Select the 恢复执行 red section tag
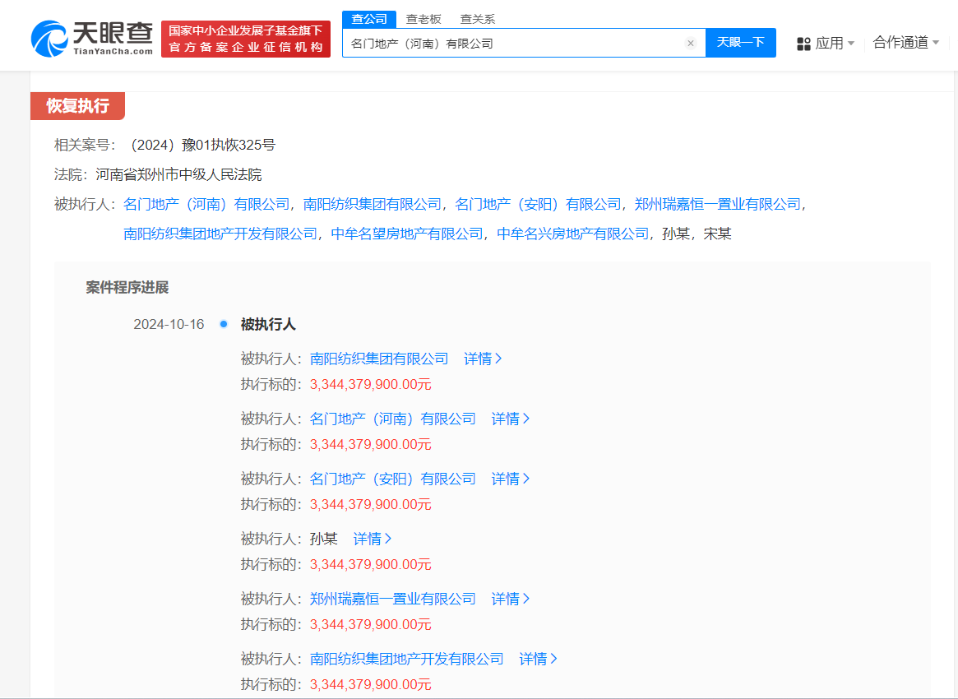Viewport: 958px width, 699px height. click(77, 106)
